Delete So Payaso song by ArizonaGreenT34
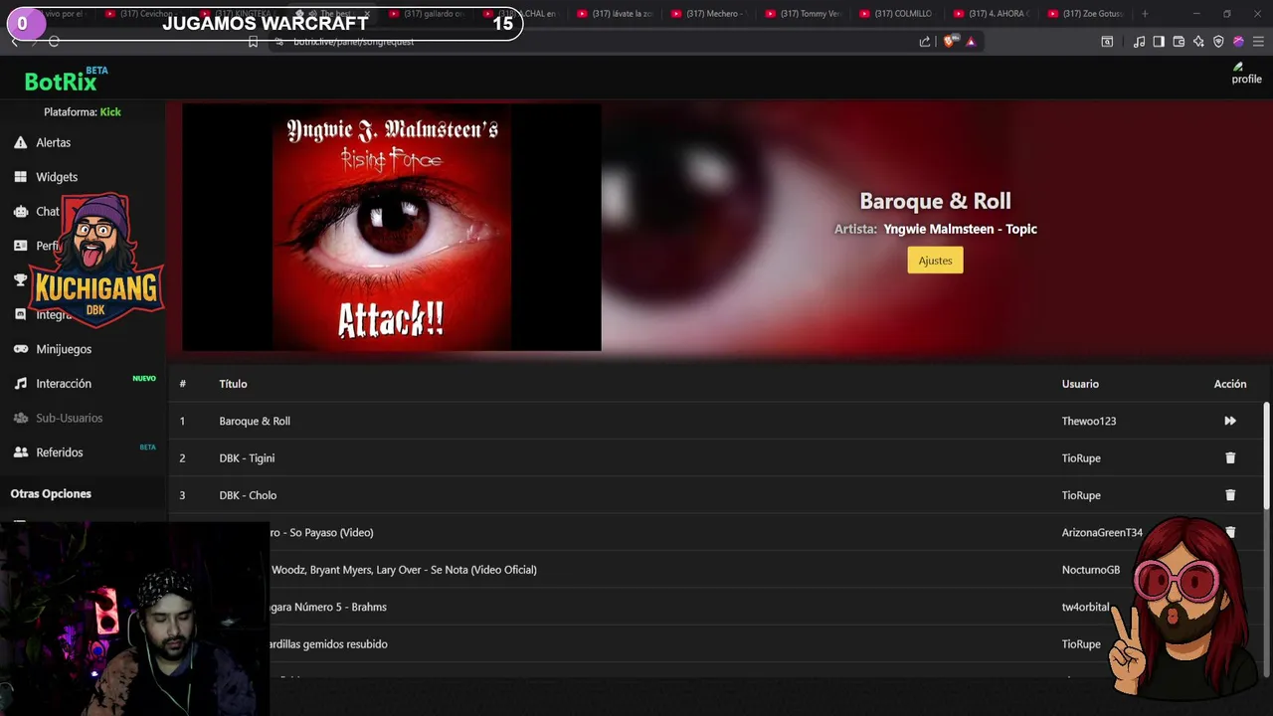Image resolution: width=1273 pixels, height=716 pixels. 1230,532
